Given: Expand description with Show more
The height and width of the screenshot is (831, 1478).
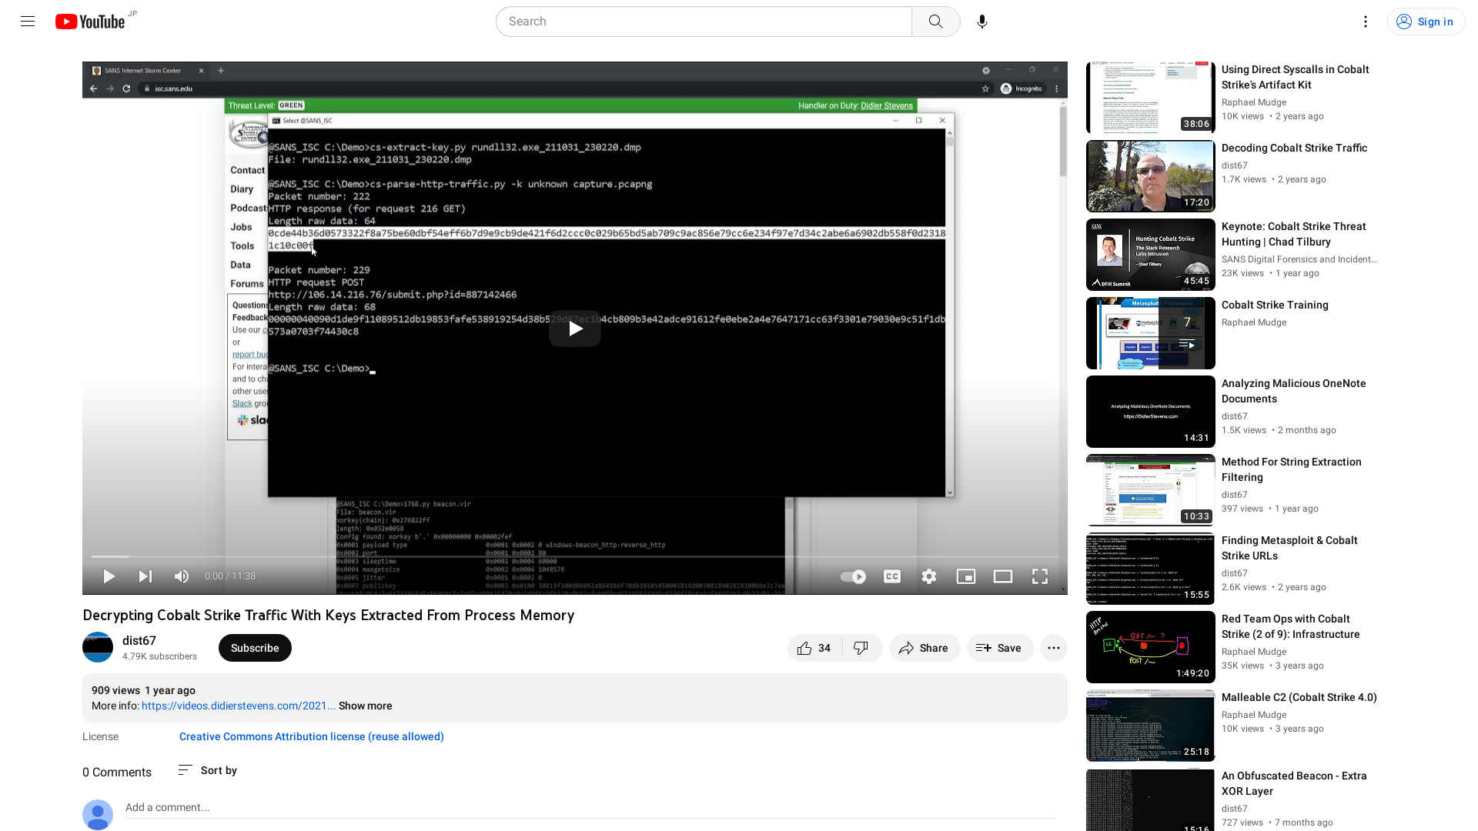Looking at the screenshot, I should pyautogui.click(x=365, y=706).
